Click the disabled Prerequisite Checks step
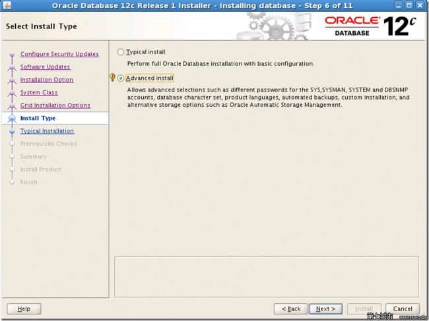 point(48,144)
